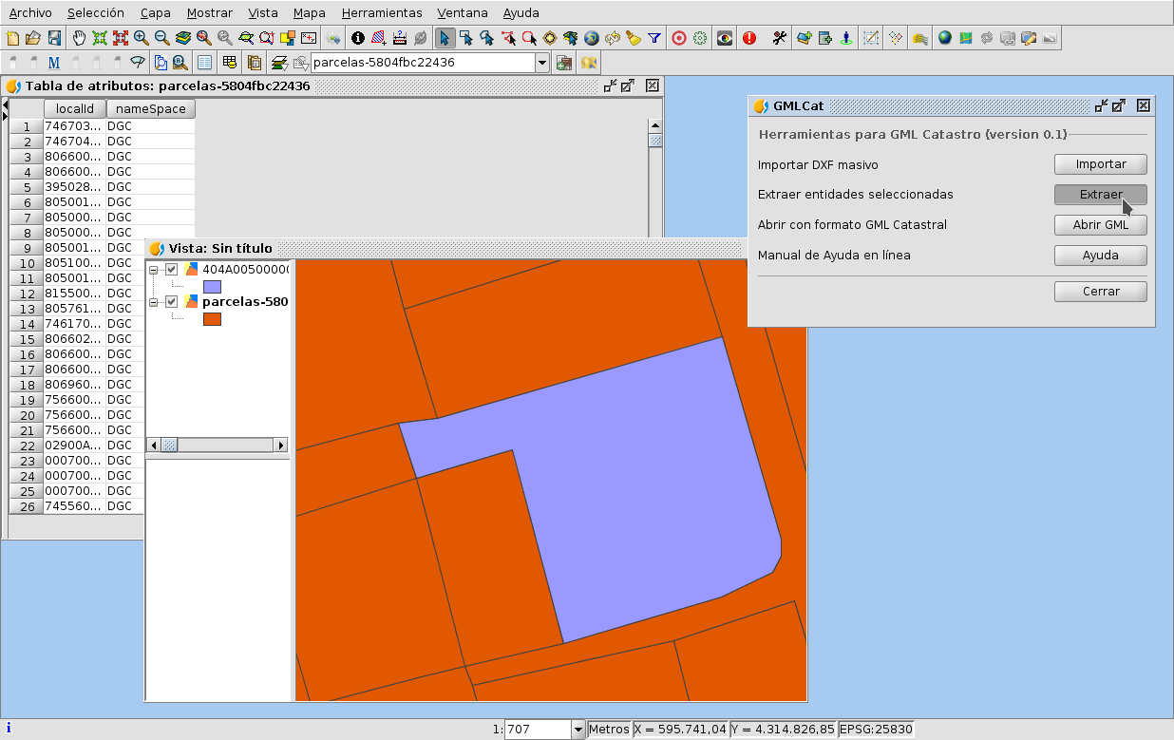This screenshot has width=1174, height=740.
Task: Open the Capa menu
Action: click(156, 13)
